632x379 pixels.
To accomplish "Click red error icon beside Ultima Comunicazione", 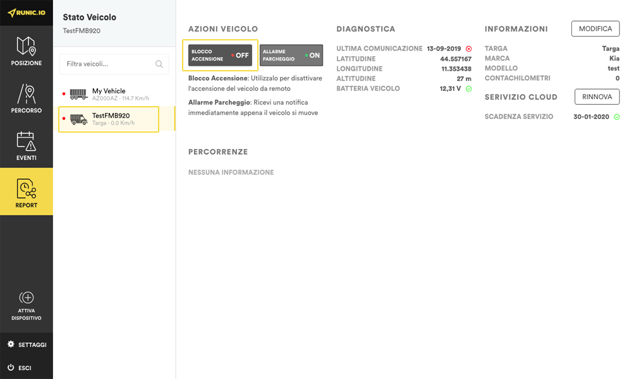I will (x=468, y=49).
